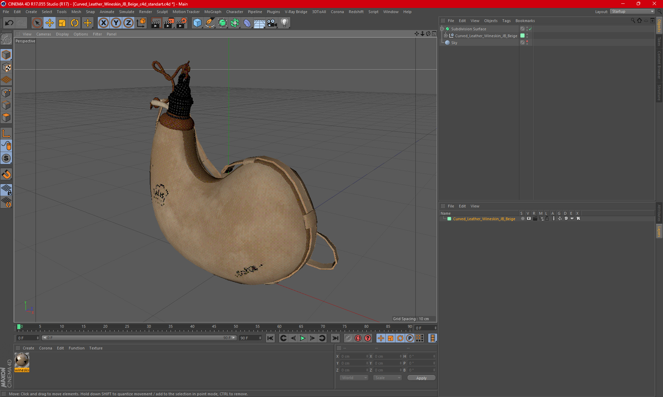Open the World coordinate dropdown

(x=354, y=378)
